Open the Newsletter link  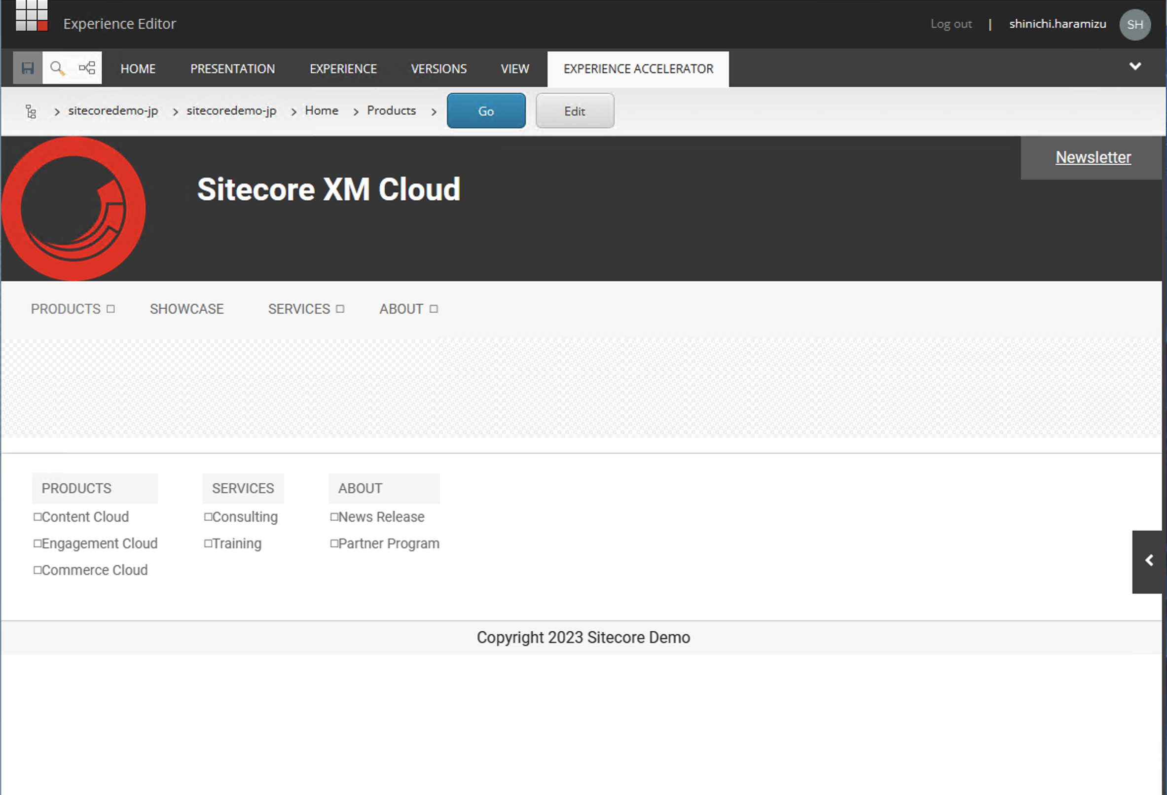point(1093,157)
